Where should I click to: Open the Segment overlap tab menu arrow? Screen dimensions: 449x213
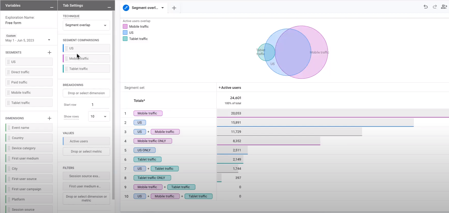click(162, 8)
